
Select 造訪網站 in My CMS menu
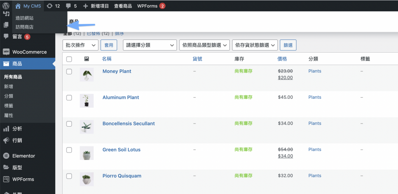[x=24, y=18]
